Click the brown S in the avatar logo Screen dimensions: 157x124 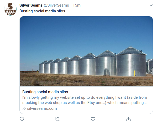[10, 6]
